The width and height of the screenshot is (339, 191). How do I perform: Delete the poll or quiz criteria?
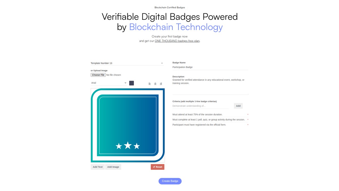click(x=248, y=120)
